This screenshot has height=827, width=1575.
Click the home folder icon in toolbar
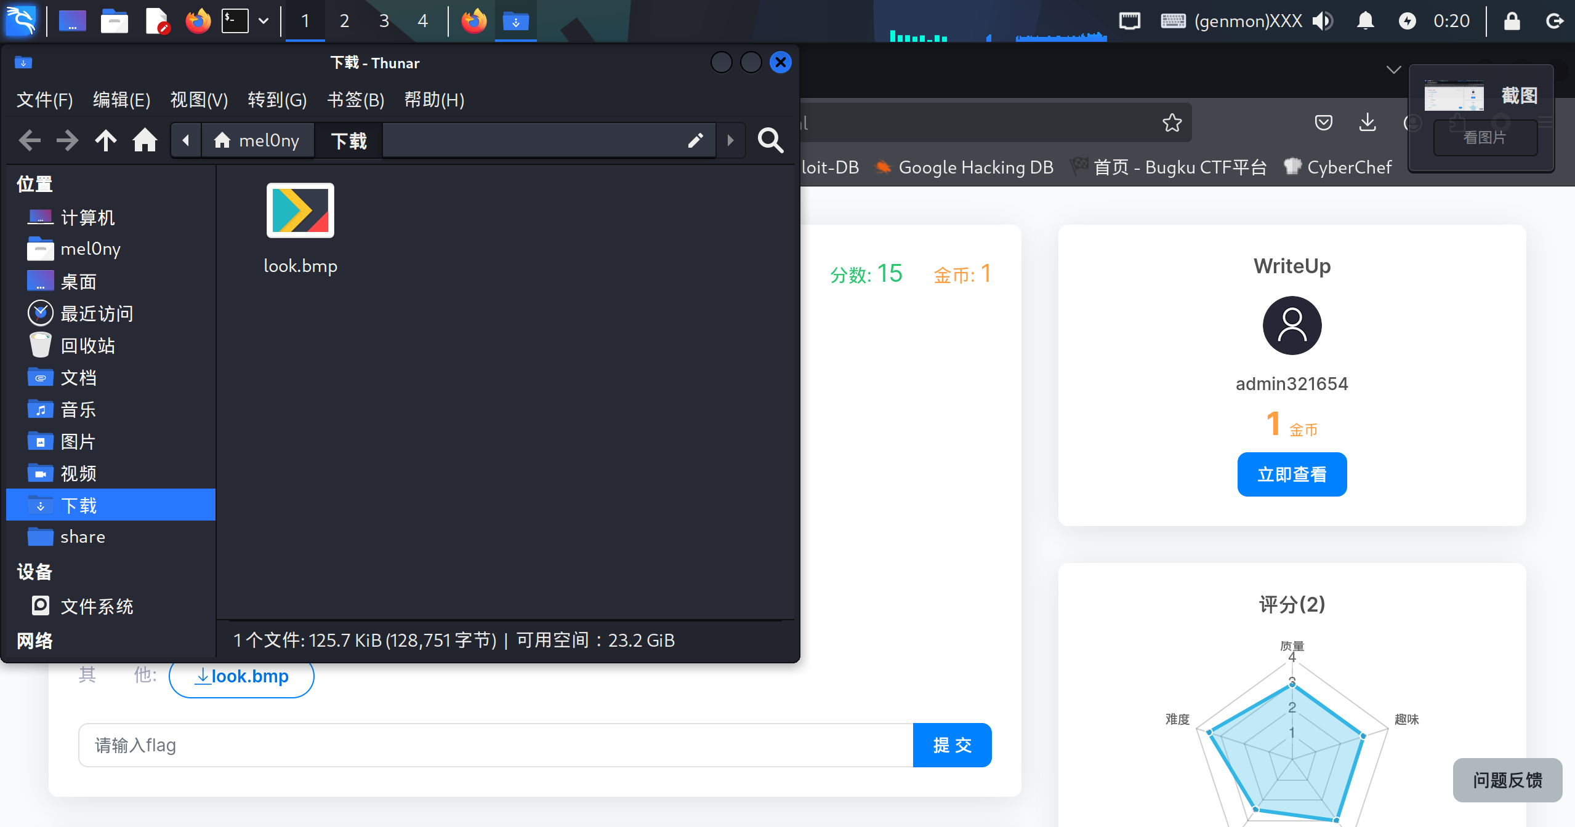click(145, 141)
